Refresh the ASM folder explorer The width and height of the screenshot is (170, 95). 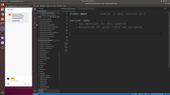point(56,17)
